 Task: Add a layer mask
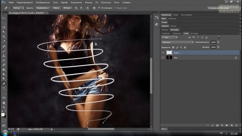(x=217, y=125)
